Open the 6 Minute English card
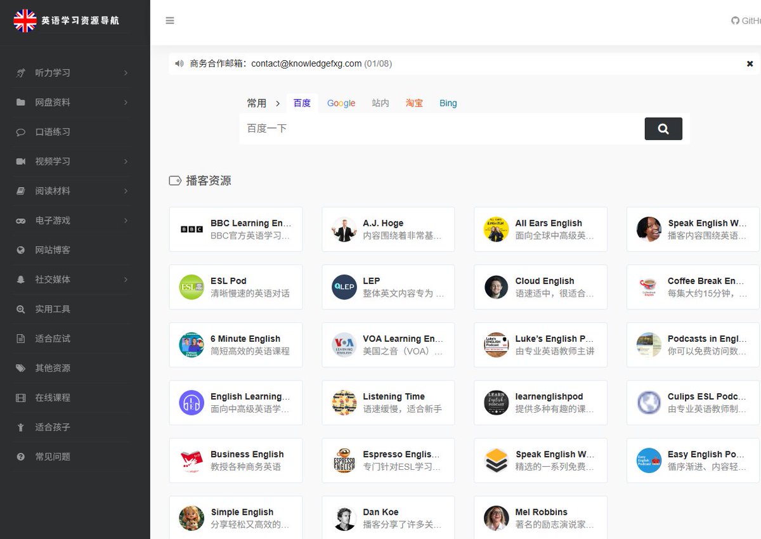This screenshot has height=539, width=761. (236, 345)
